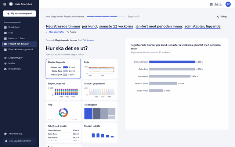The height and width of the screenshot is (147, 235).
Task: Open the Kundtjänst dashboard
Action: [19, 27]
